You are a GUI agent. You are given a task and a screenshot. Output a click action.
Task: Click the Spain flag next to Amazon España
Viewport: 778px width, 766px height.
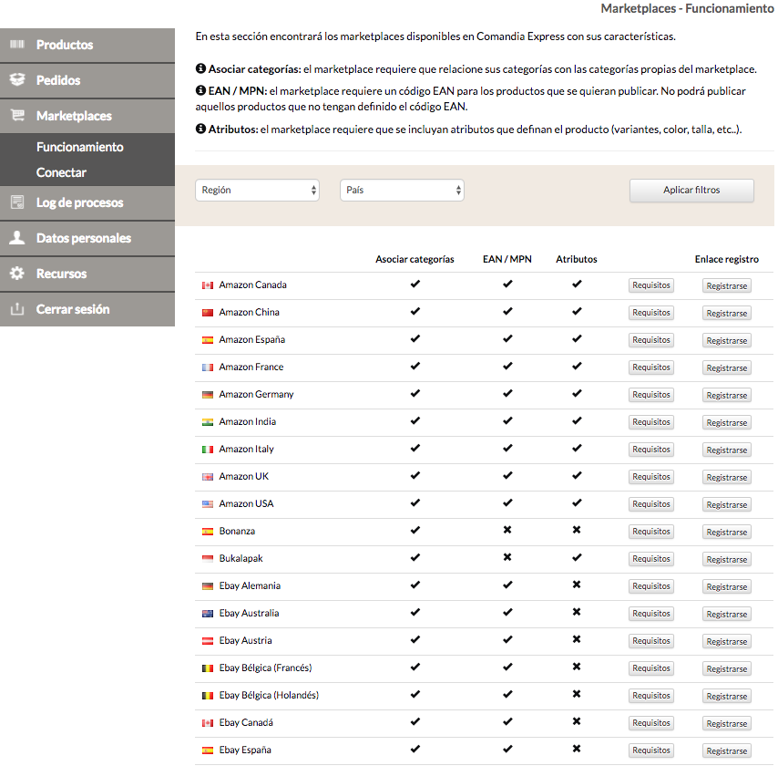pos(208,340)
